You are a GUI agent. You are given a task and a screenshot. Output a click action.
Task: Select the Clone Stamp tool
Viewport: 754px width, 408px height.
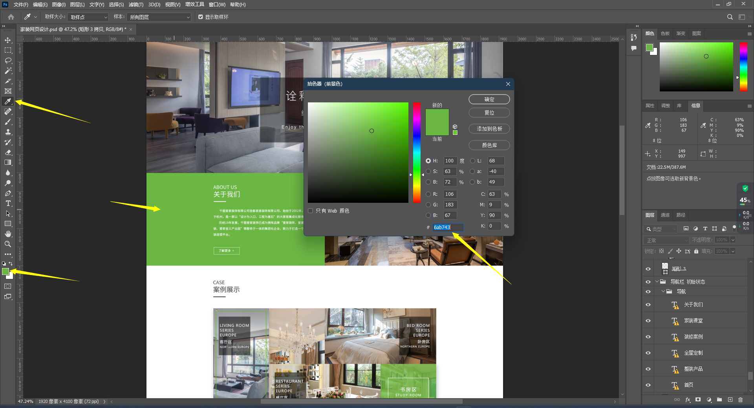coord(8,132)
